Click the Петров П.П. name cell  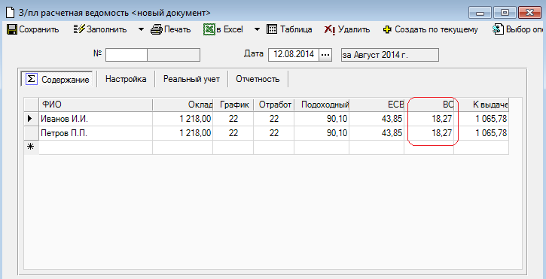(96, 133)
